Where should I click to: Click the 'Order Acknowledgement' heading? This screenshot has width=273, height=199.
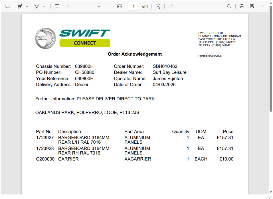point(135,54)
